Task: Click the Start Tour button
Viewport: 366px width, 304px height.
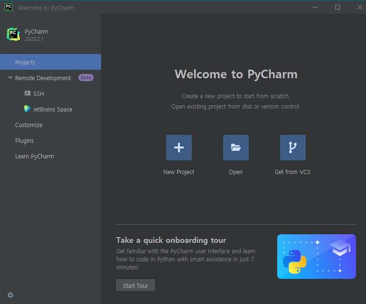Action: point(135,285)
